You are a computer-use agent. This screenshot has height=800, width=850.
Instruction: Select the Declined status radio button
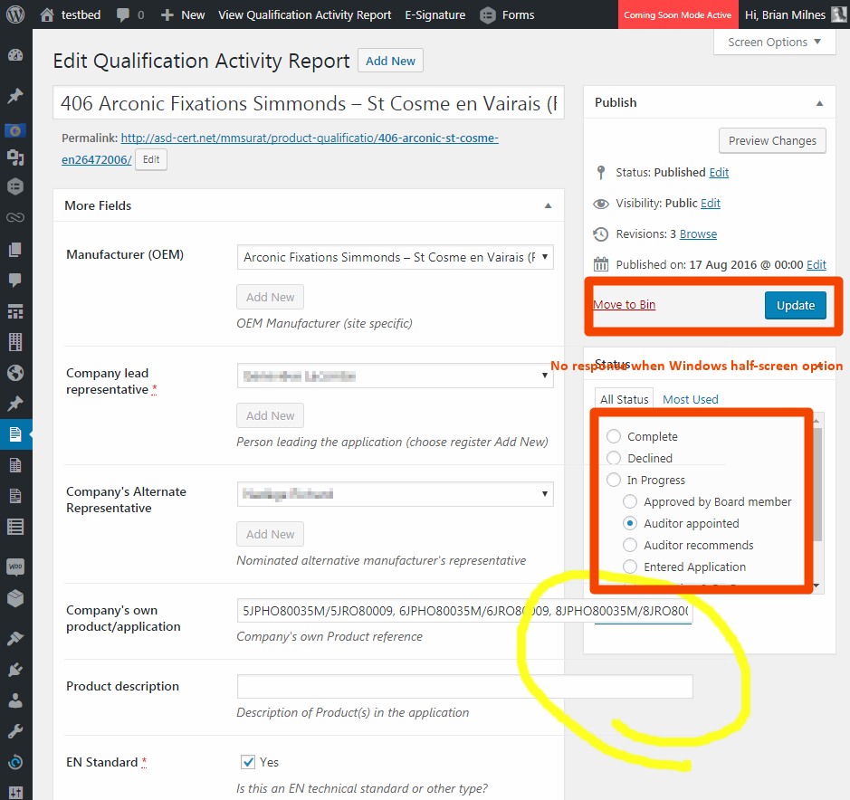(x=614, y=458)
